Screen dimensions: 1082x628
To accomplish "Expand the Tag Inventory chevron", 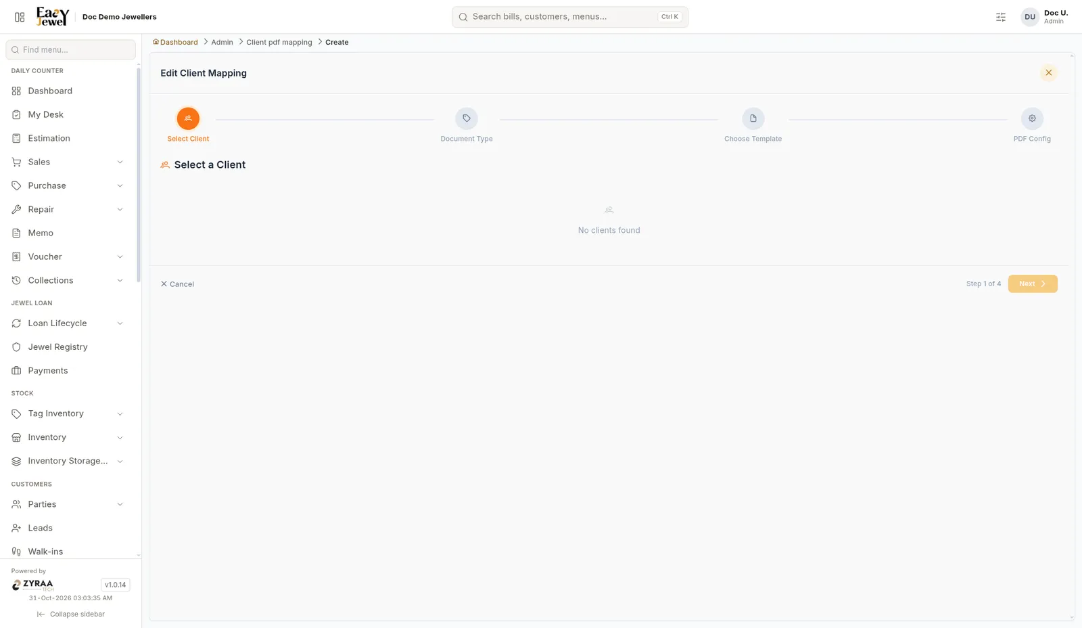I will click(x=120, y=413).
